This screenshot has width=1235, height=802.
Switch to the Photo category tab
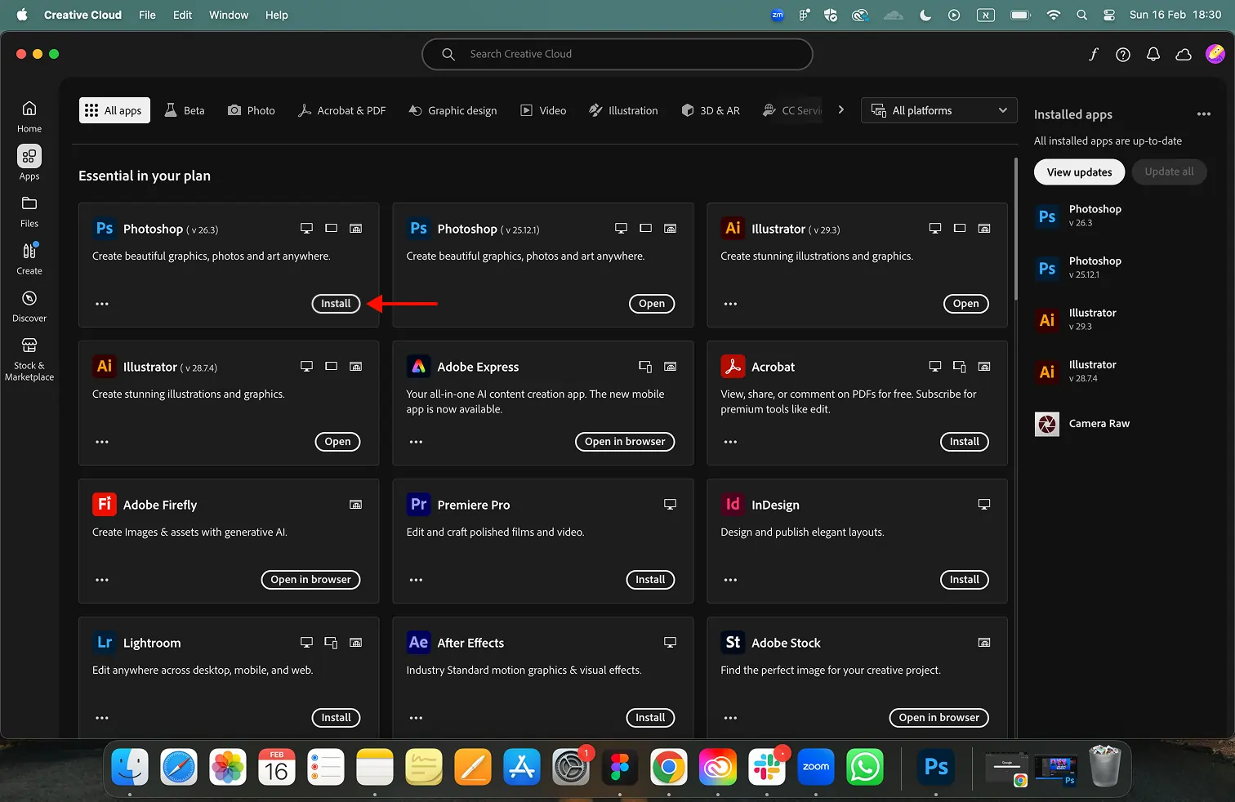coord(251,110)
